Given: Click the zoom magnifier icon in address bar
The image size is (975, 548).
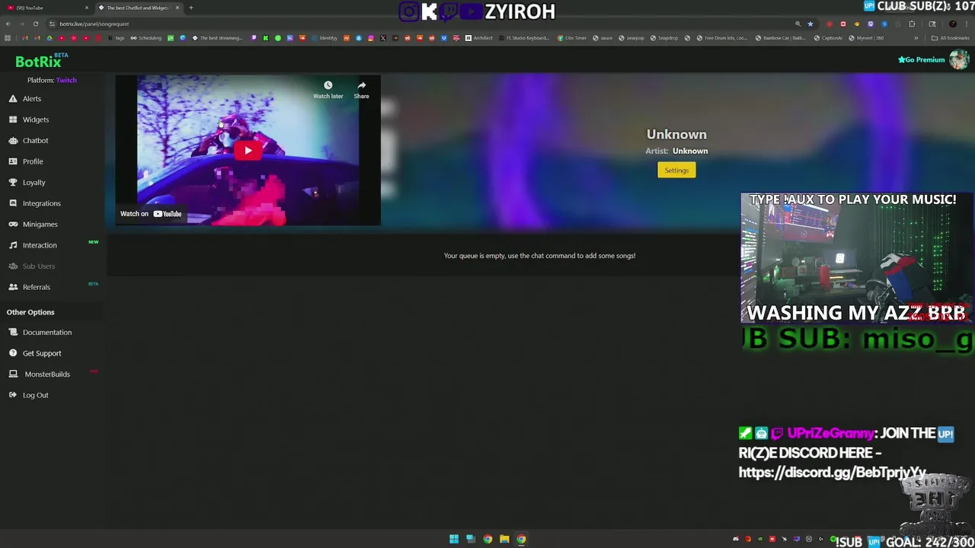Looking at the screenshot, I should point(798,24).
